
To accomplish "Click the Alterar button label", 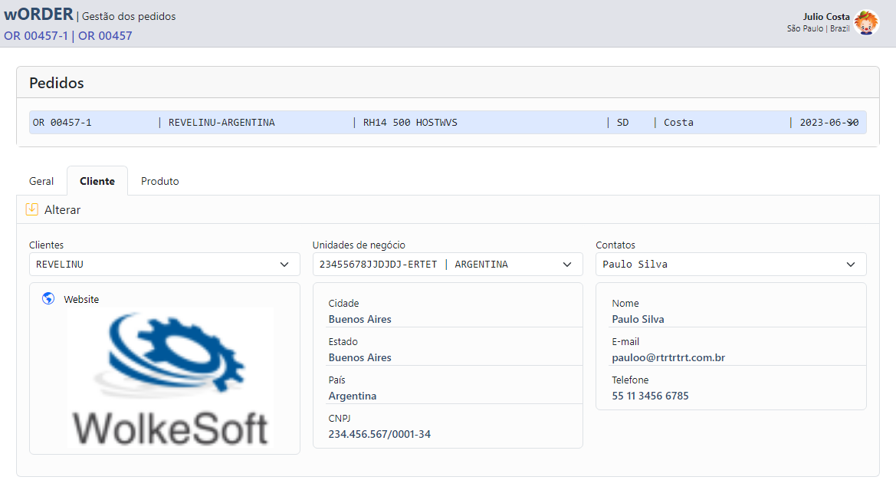I will point(62,210).
